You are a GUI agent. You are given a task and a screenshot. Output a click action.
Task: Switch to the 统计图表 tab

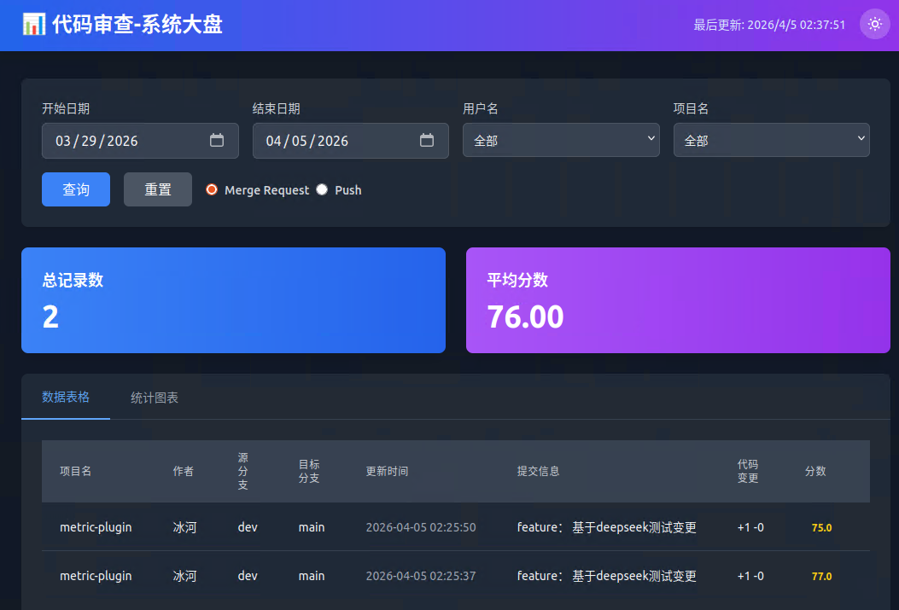[x=155, y=398]
